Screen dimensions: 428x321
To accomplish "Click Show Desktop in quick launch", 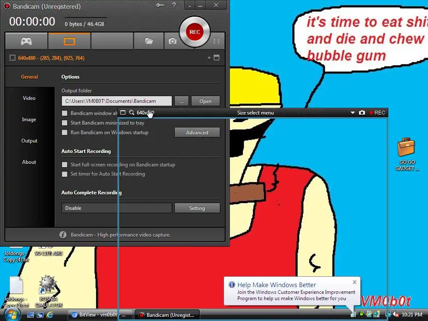I will click(x=31, y=315).
